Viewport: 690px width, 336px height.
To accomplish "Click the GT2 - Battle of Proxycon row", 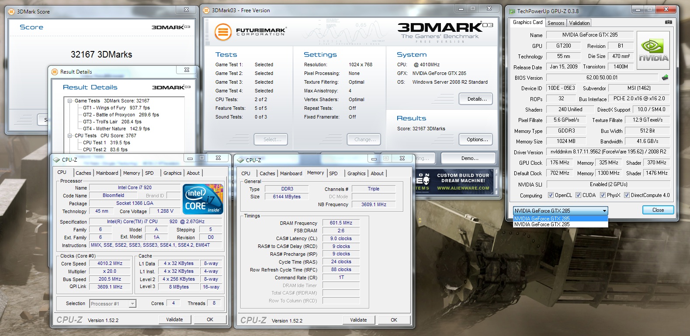I will tap(121, 115).
